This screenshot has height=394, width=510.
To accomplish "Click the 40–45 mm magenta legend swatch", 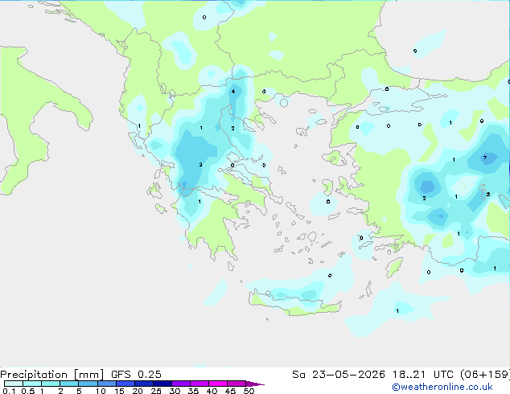I will coord(218,384).
